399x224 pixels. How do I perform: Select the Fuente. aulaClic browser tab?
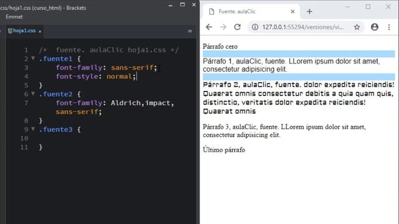251,11
